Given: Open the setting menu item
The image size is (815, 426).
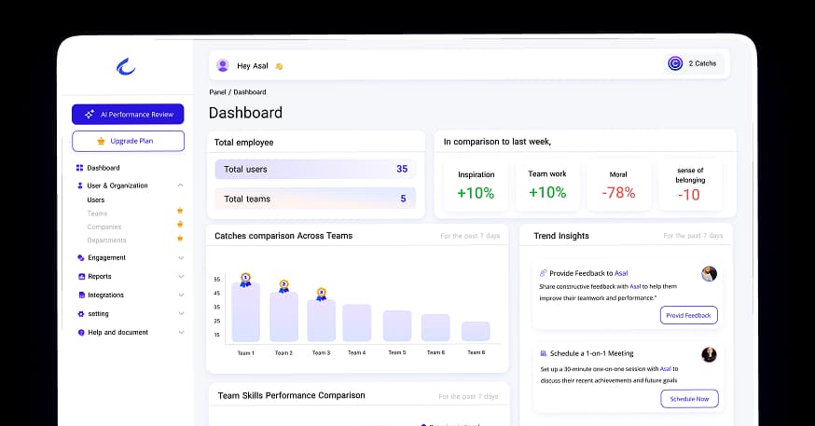Looking at the screenshot, I should coord(98,313).
